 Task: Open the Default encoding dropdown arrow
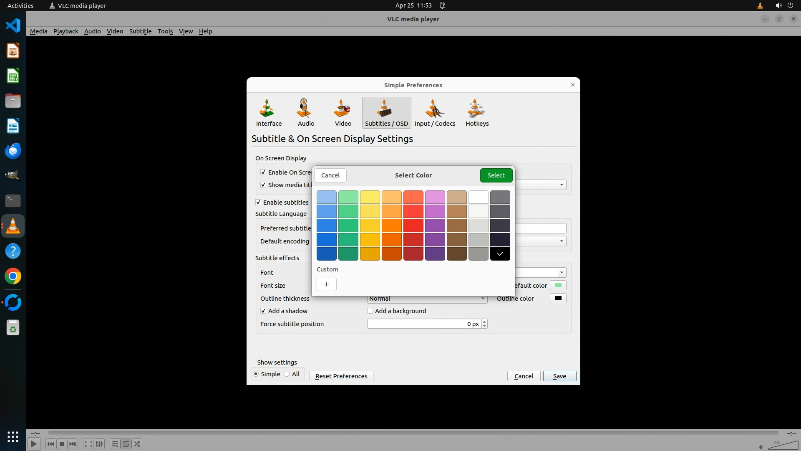point(562,241)
